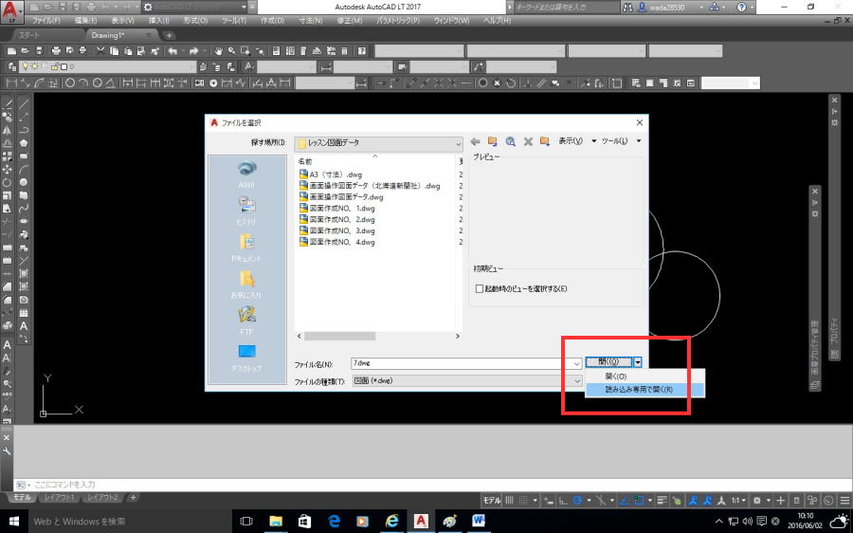The width and height of the screenshot is (853, 533).
Task: Select the Pan hand tool
Action: (218, 51)
